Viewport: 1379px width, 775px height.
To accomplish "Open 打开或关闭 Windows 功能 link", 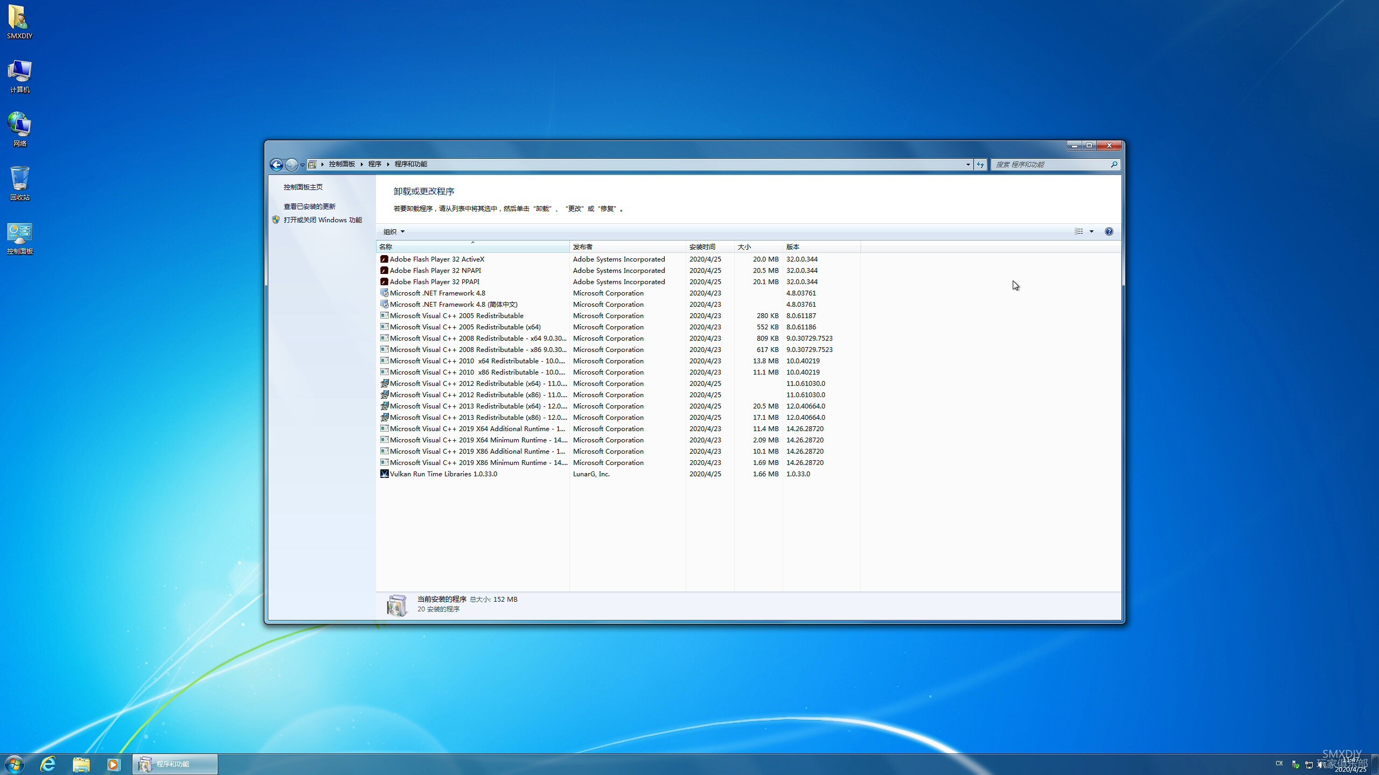I will click(x=323, y=220).
